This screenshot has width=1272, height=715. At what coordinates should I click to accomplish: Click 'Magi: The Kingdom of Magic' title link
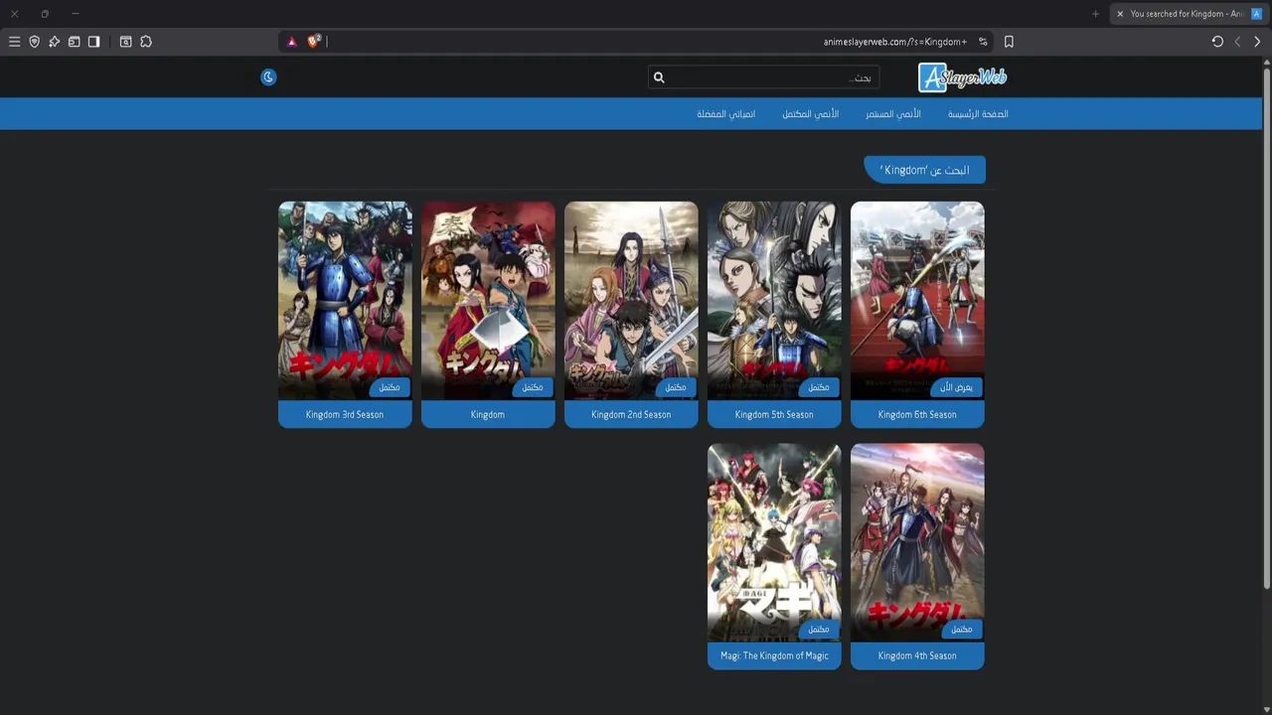pos(774,656)
